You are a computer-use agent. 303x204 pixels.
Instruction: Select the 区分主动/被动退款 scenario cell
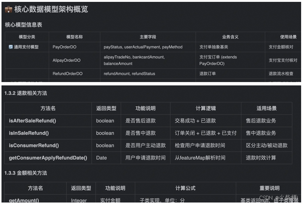click(267, 145)
